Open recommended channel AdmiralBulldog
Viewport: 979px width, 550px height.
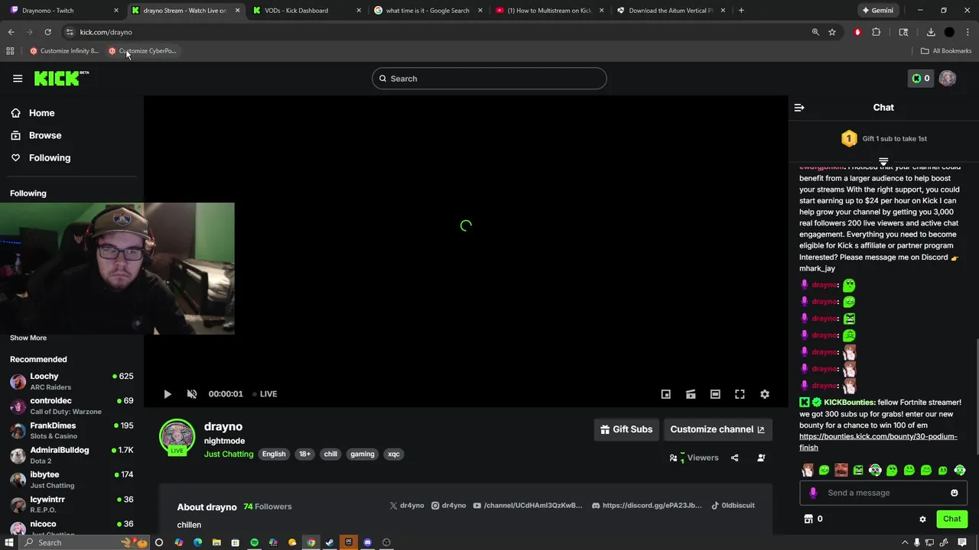pyautogui.click(x=72, y=455)
